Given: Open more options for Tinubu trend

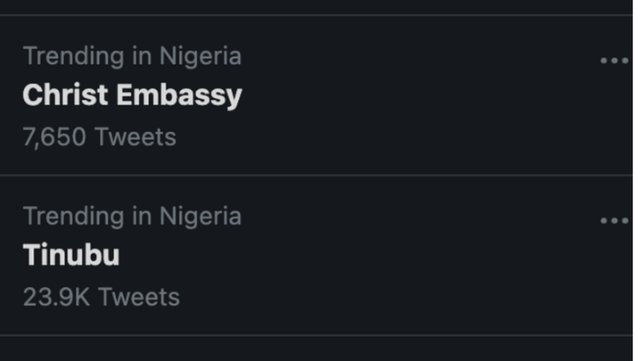Looking at the screenshot, I should [x=614, y=220].
